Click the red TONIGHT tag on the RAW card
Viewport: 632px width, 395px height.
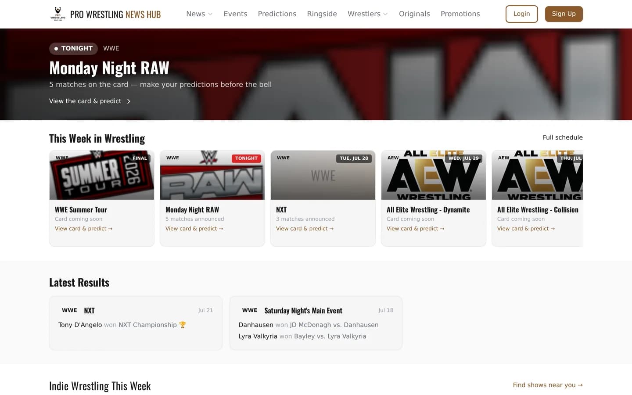click(246, 158)
